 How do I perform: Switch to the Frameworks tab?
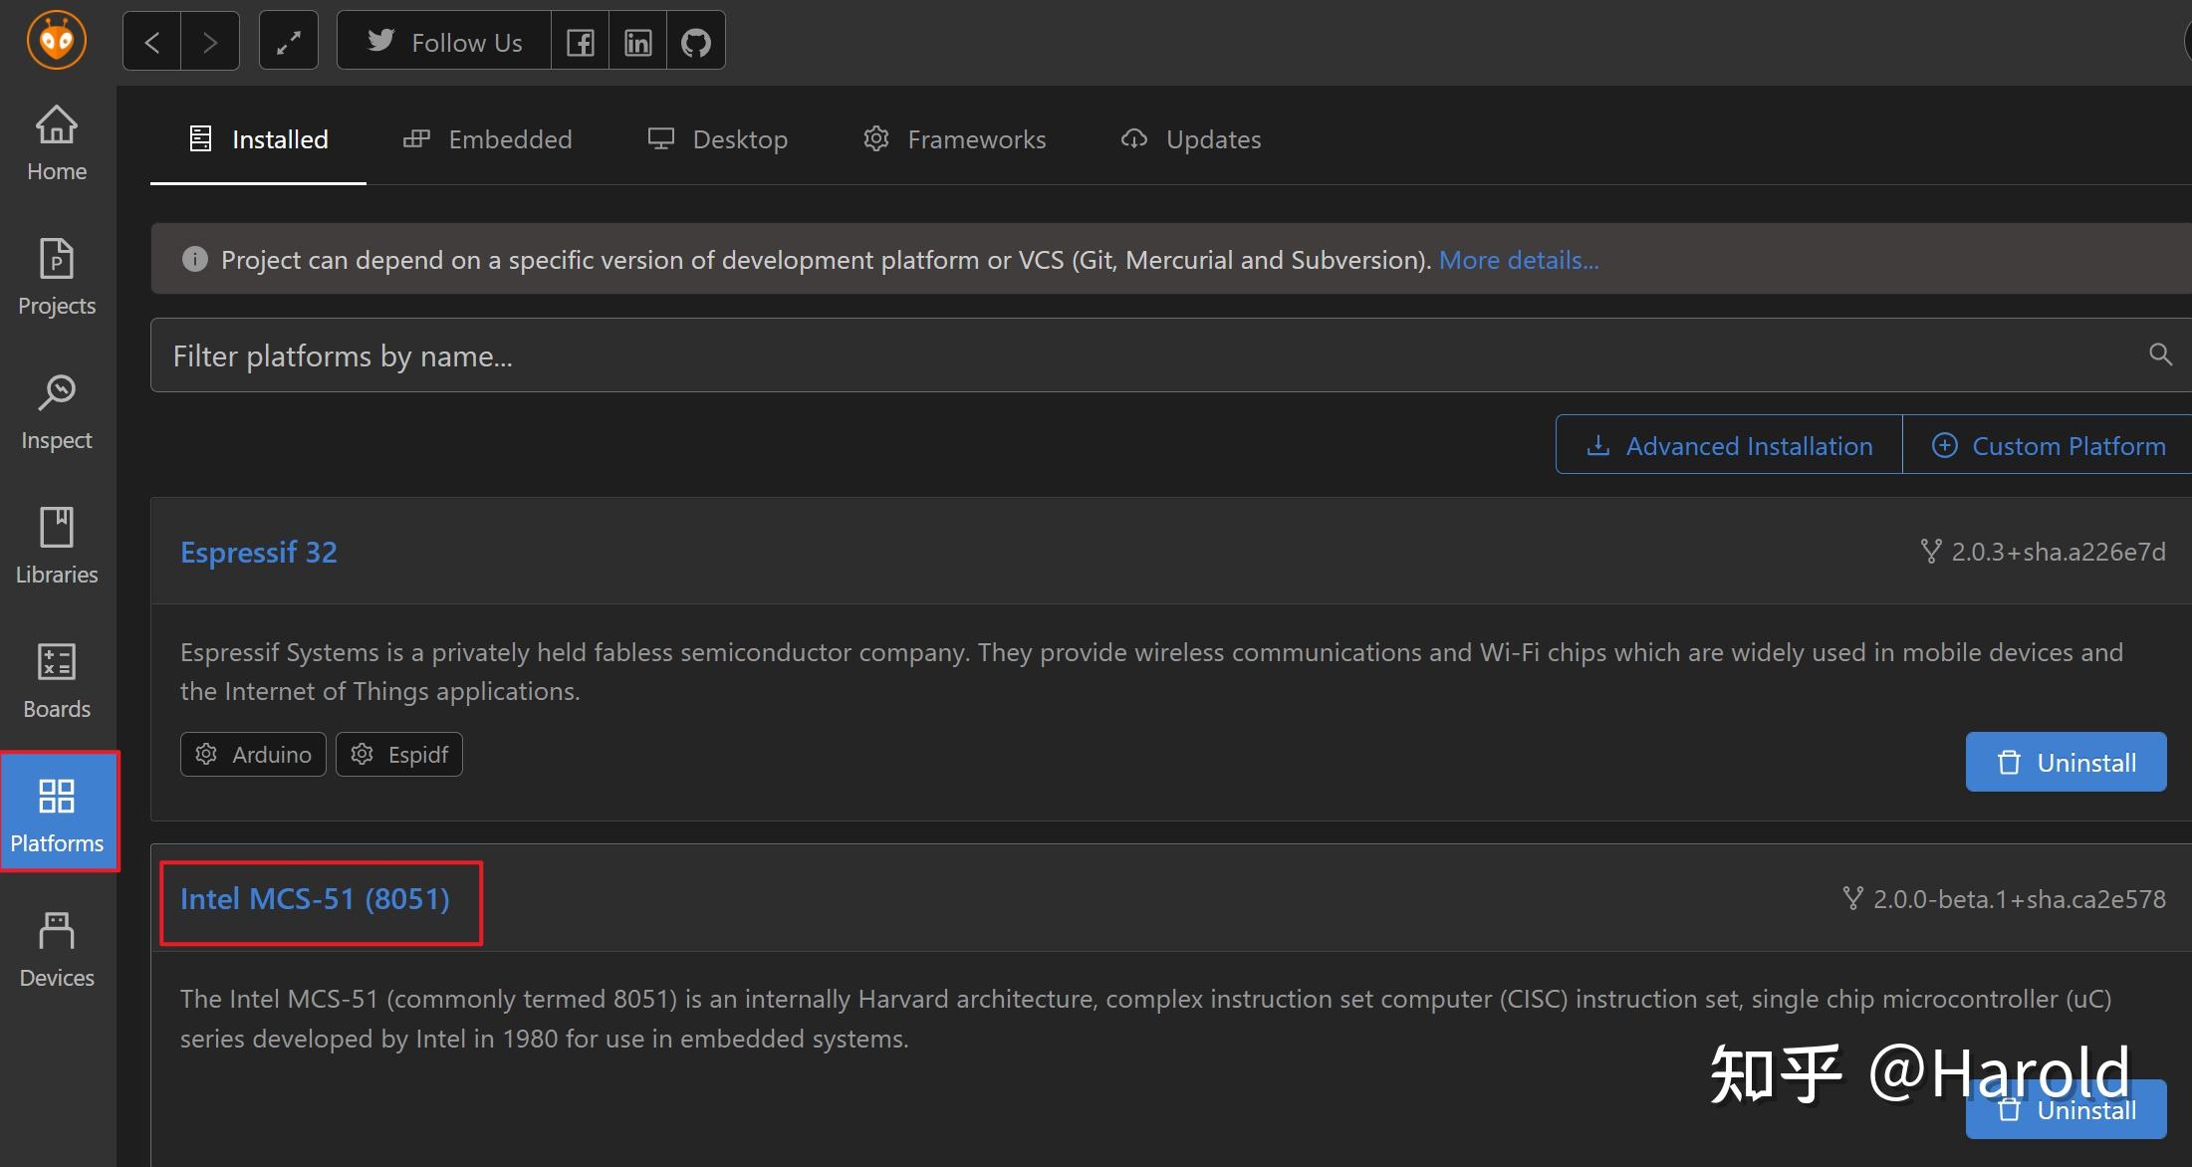tap(953, 139)
